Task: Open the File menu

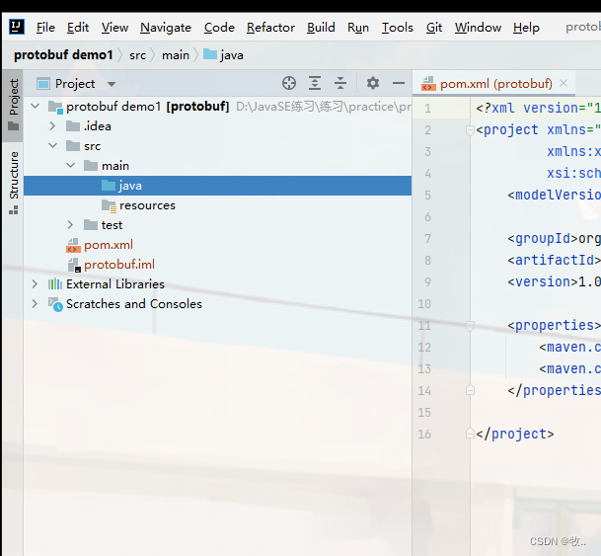Action: [x=45, y=28]
